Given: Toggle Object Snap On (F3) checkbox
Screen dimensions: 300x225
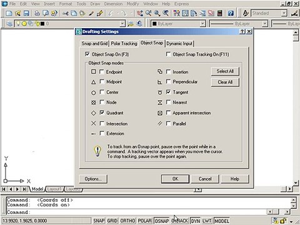Looking at the screenshot, I should click(87, 54).
